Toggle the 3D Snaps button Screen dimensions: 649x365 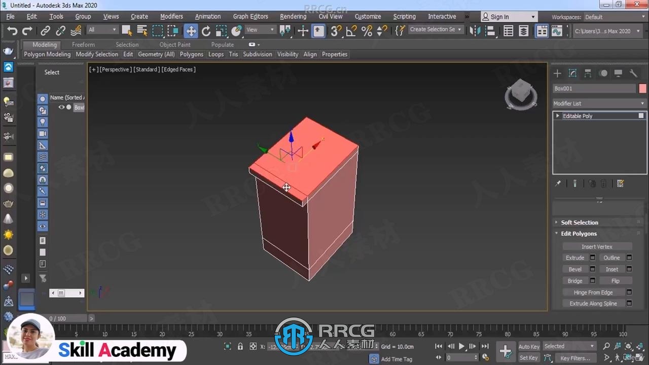tap(336, 31)
